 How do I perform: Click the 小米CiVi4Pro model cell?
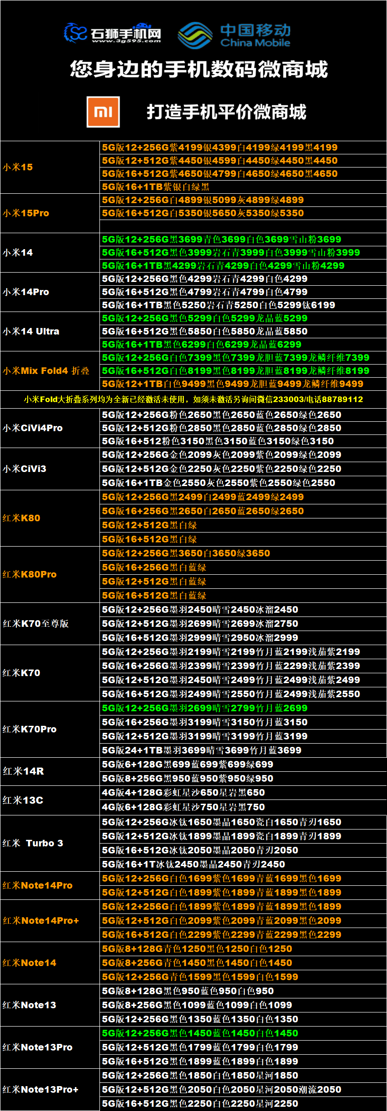tap(50, 428)
